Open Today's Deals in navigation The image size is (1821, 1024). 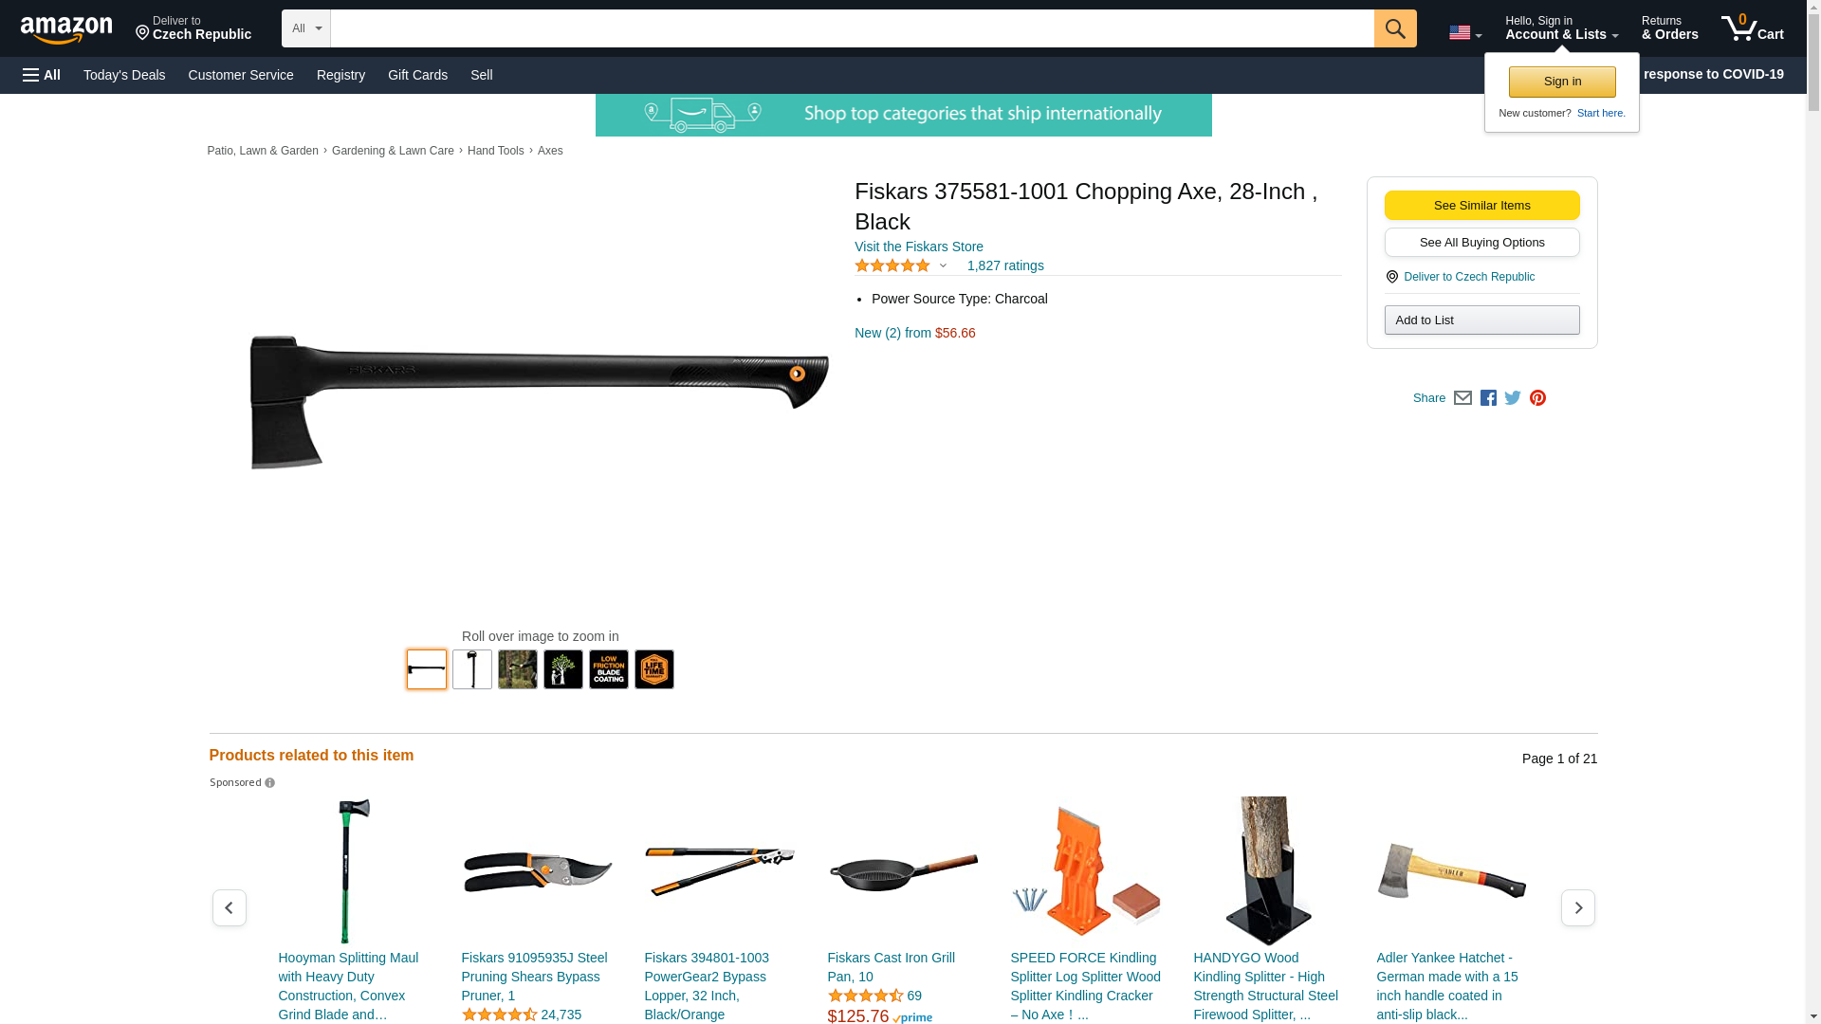point(124,75)
